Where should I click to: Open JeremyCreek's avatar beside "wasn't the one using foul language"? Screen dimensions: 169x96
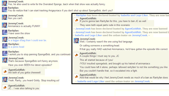pyautogui.click(x=76, y=41)
